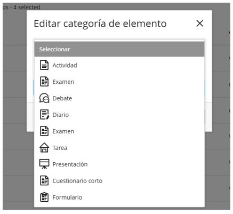
Task: Pick Debate in the dropdown list
Action: [62, 98]
